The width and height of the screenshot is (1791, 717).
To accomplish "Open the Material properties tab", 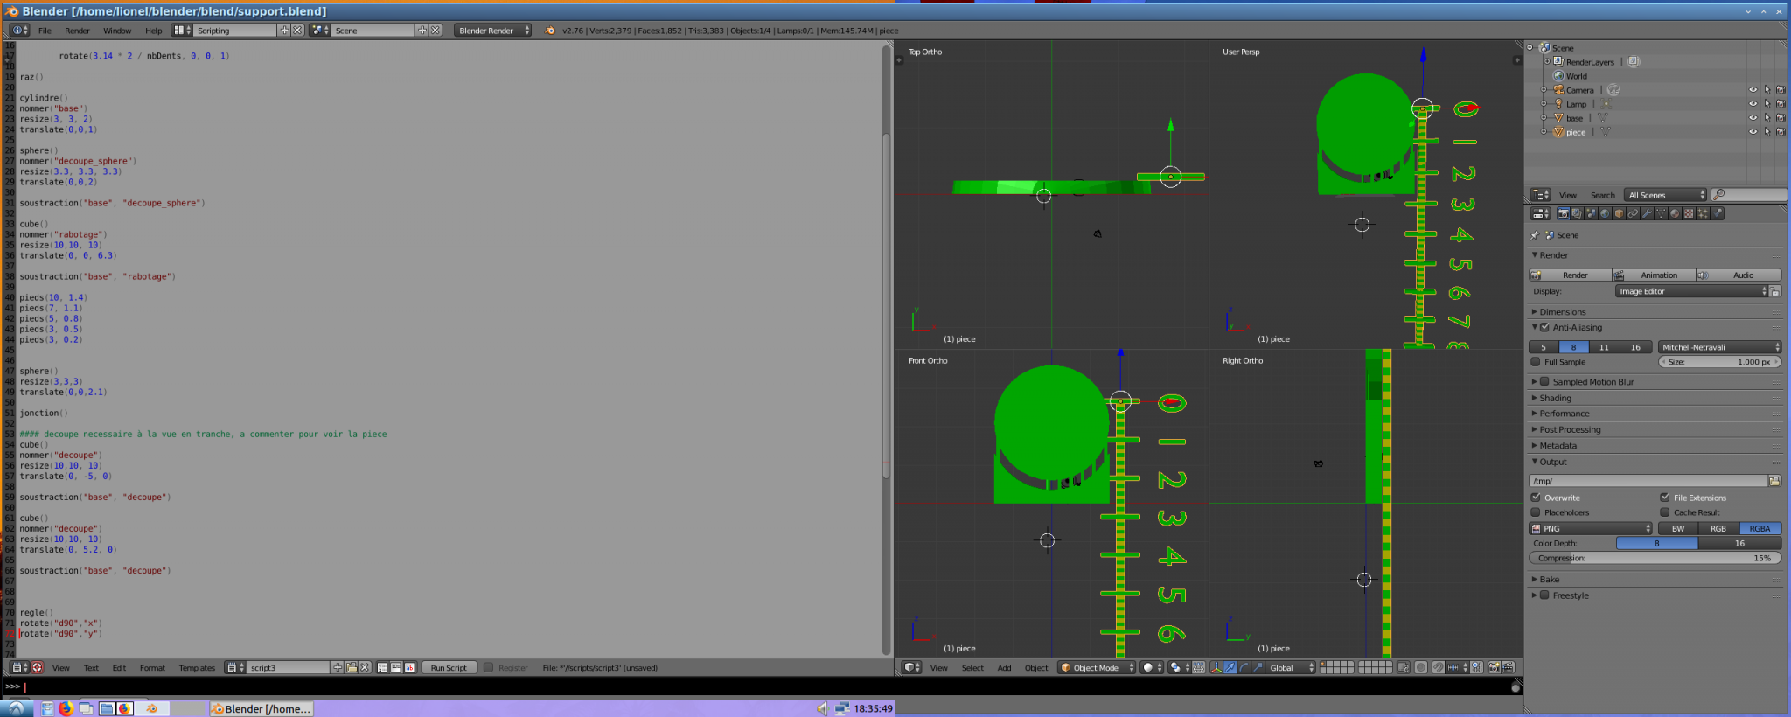I will (x=1675, y=213).
